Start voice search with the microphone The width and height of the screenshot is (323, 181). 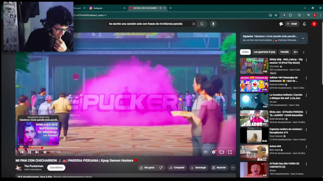[213, 24]
